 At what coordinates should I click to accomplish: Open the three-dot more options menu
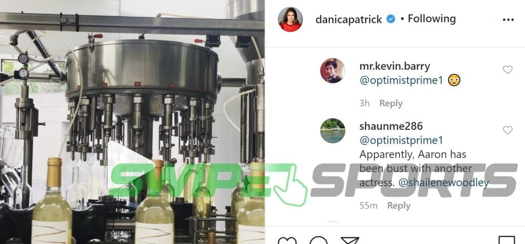click(x=508, y=20)
